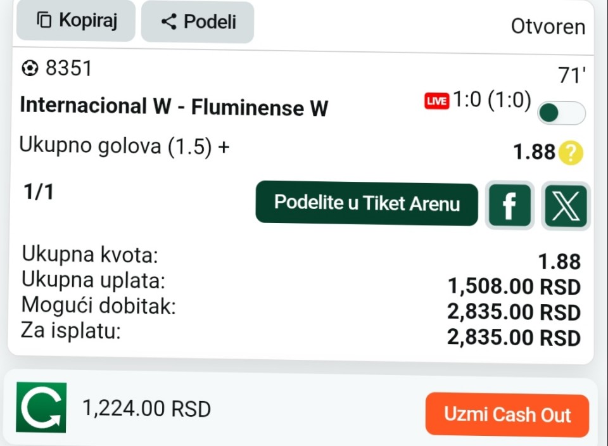Select the Internacional W - Fluminense W match
Viewport: 608px width, 446px height.
coord(174,106)
